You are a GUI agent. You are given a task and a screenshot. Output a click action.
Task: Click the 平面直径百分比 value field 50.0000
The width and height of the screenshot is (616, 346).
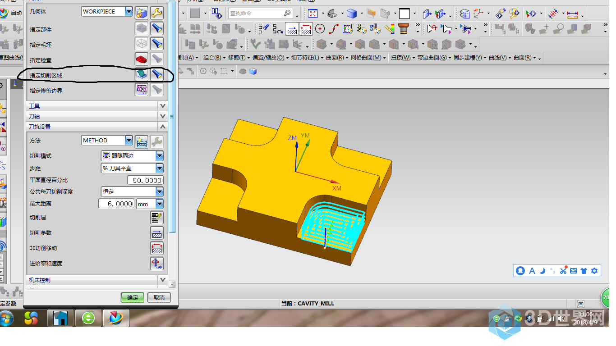tap(145, 180)
